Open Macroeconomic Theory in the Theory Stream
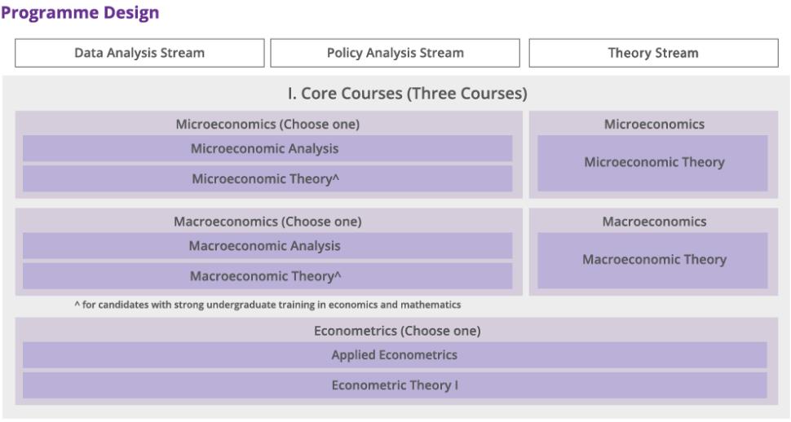Screen dimensions: 791x422 [654, 259]
